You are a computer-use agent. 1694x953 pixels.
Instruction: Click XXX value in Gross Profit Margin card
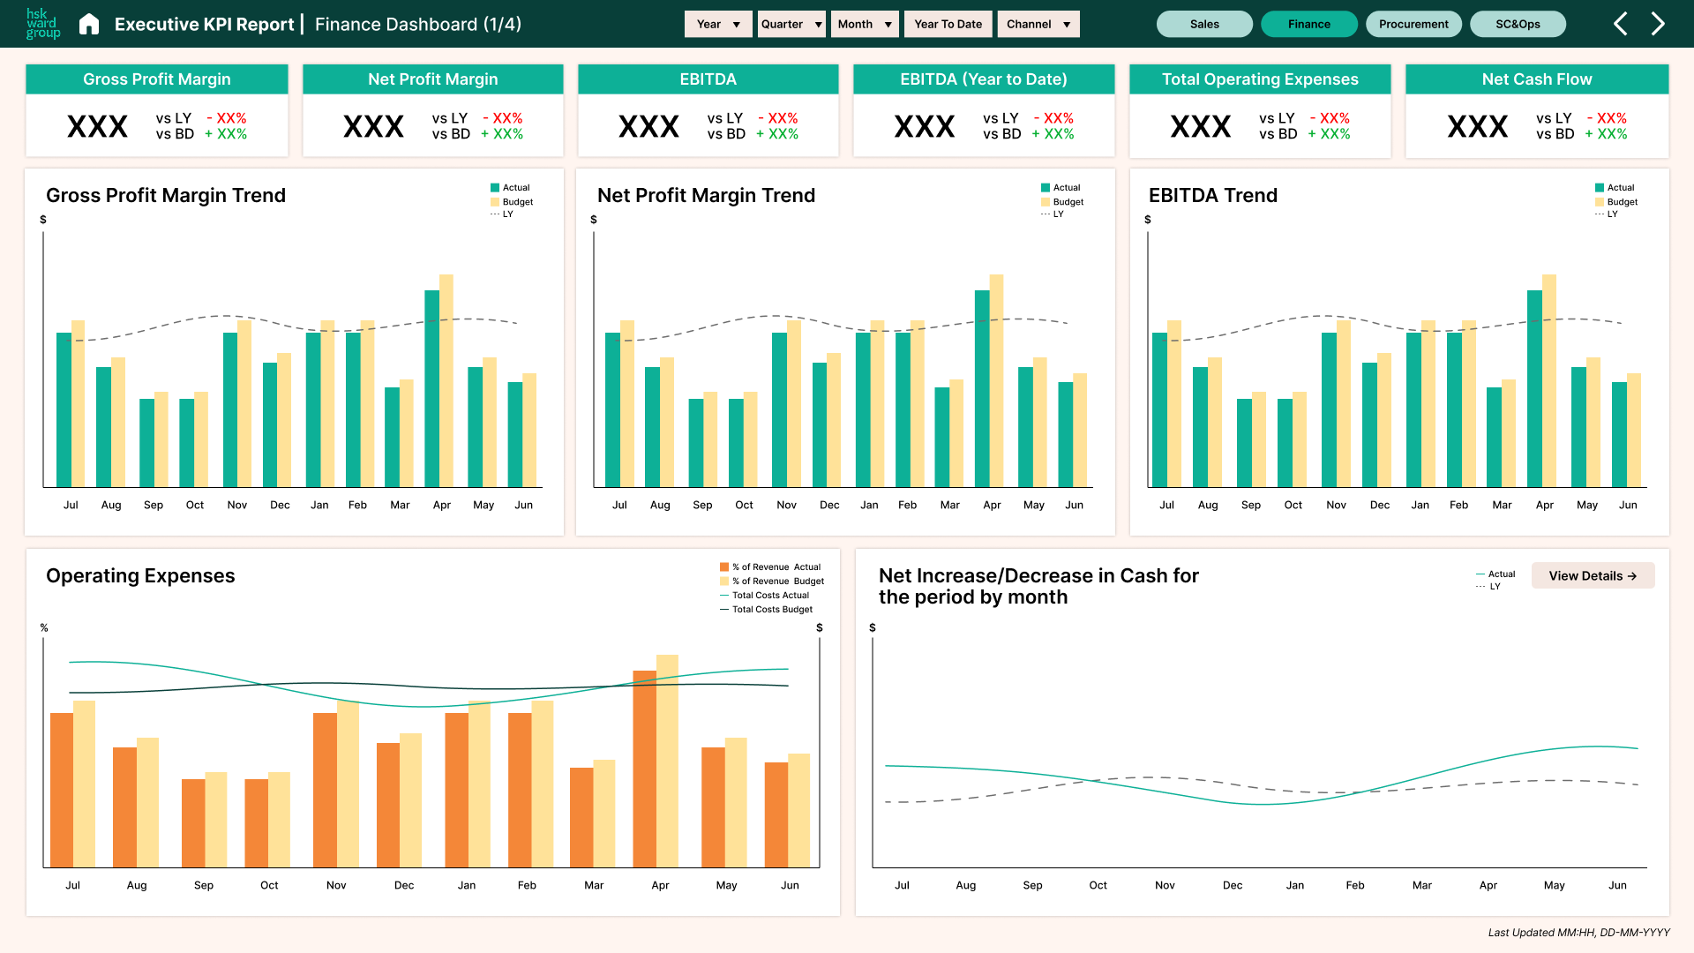click(x=98, y=126)
